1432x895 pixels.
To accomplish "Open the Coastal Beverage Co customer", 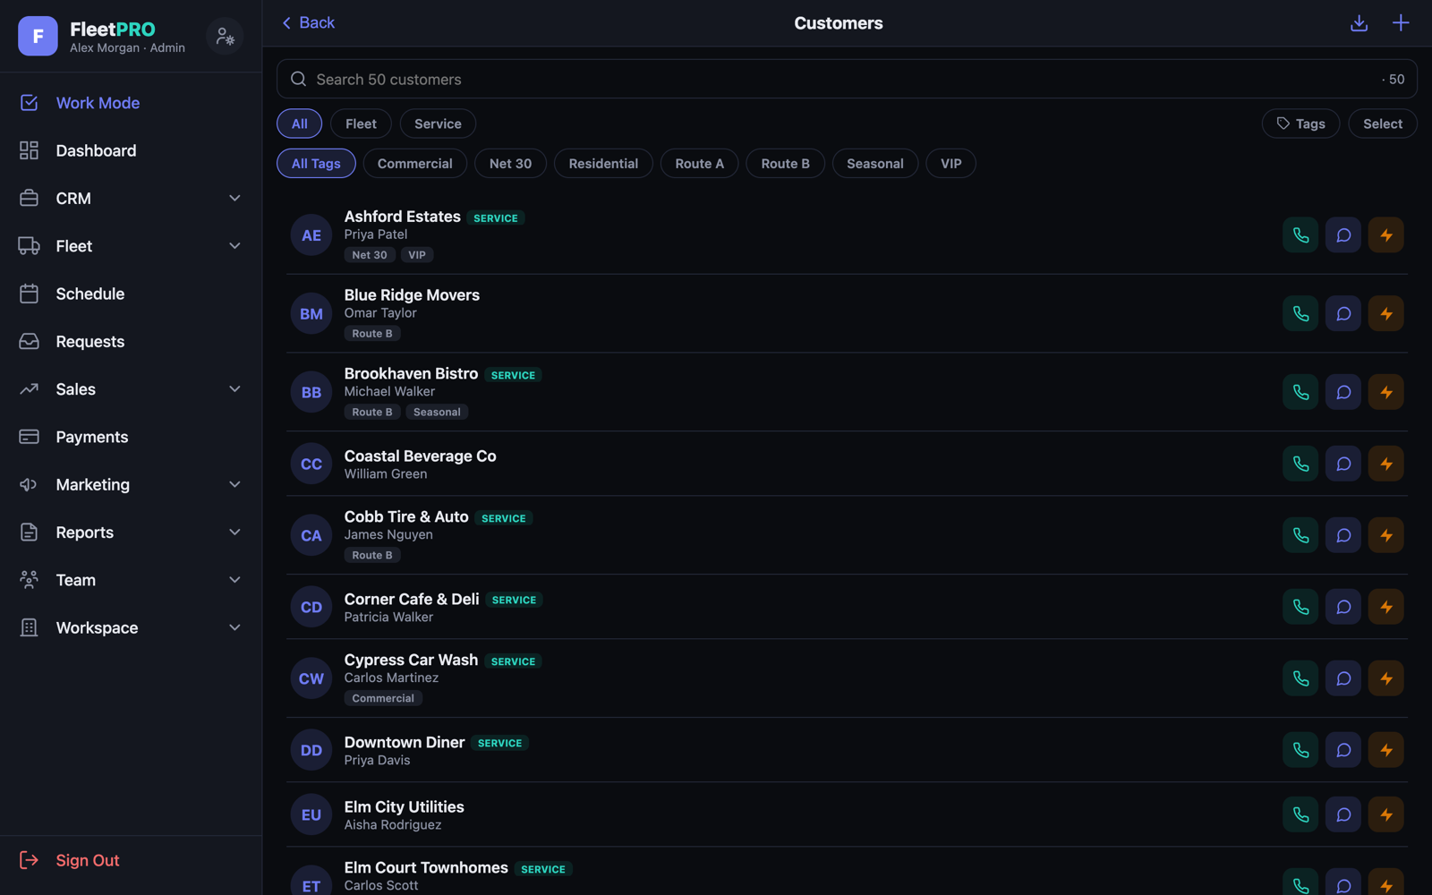I will tap(847, 464).
